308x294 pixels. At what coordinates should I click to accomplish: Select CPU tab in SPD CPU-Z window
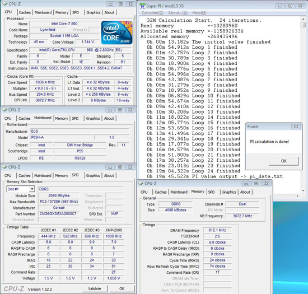pyautogui.click(x=8, y=176)
